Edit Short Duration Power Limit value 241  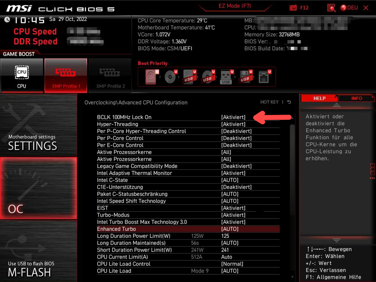225,250
